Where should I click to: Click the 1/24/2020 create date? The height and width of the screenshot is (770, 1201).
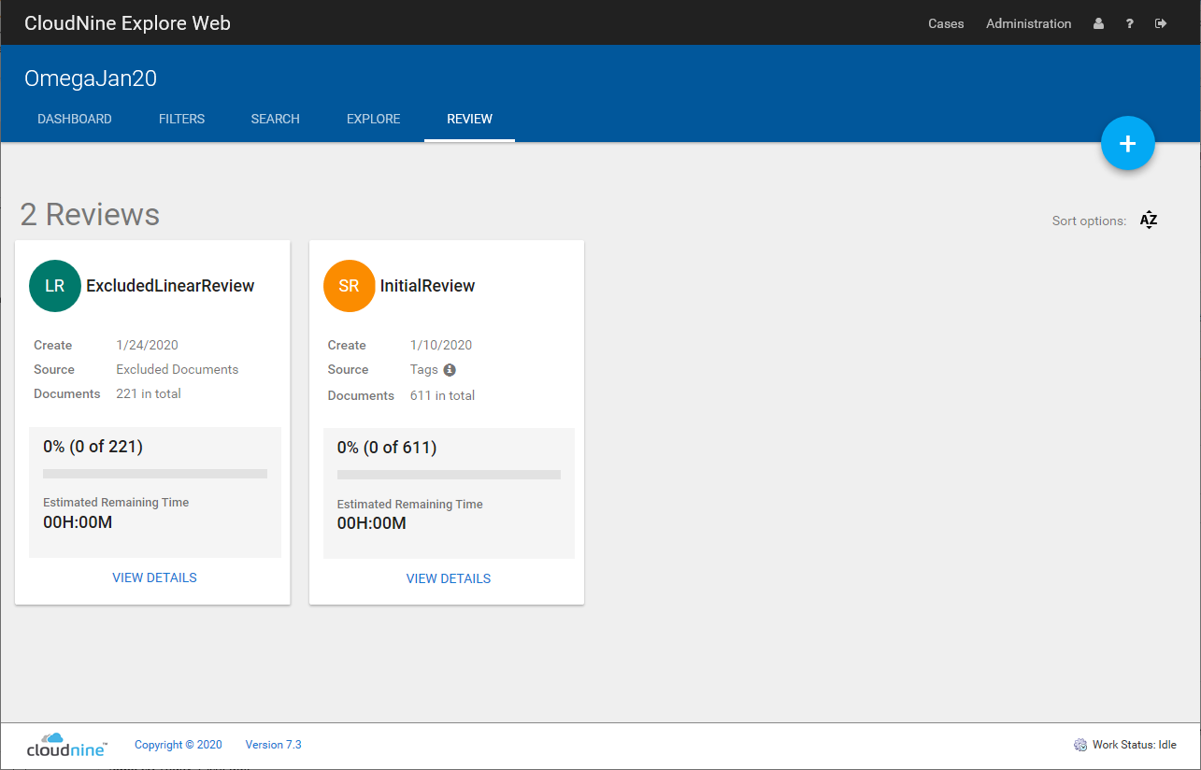tap(147, 345)
